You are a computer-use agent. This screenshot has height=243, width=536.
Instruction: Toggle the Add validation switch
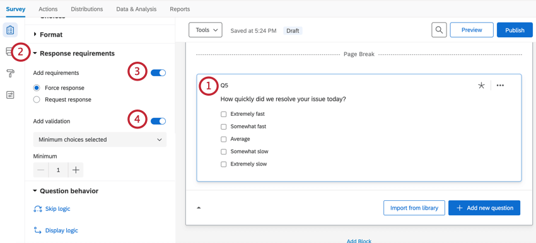pyautogui.click(x=158, y=121)
